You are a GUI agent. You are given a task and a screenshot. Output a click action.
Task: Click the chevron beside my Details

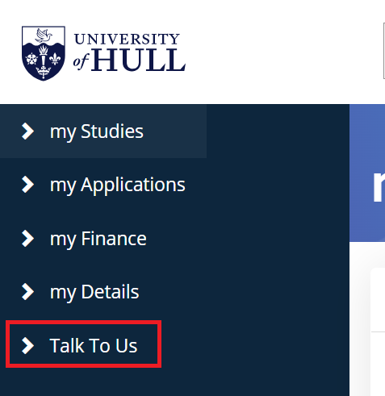(x=27, y=291)
